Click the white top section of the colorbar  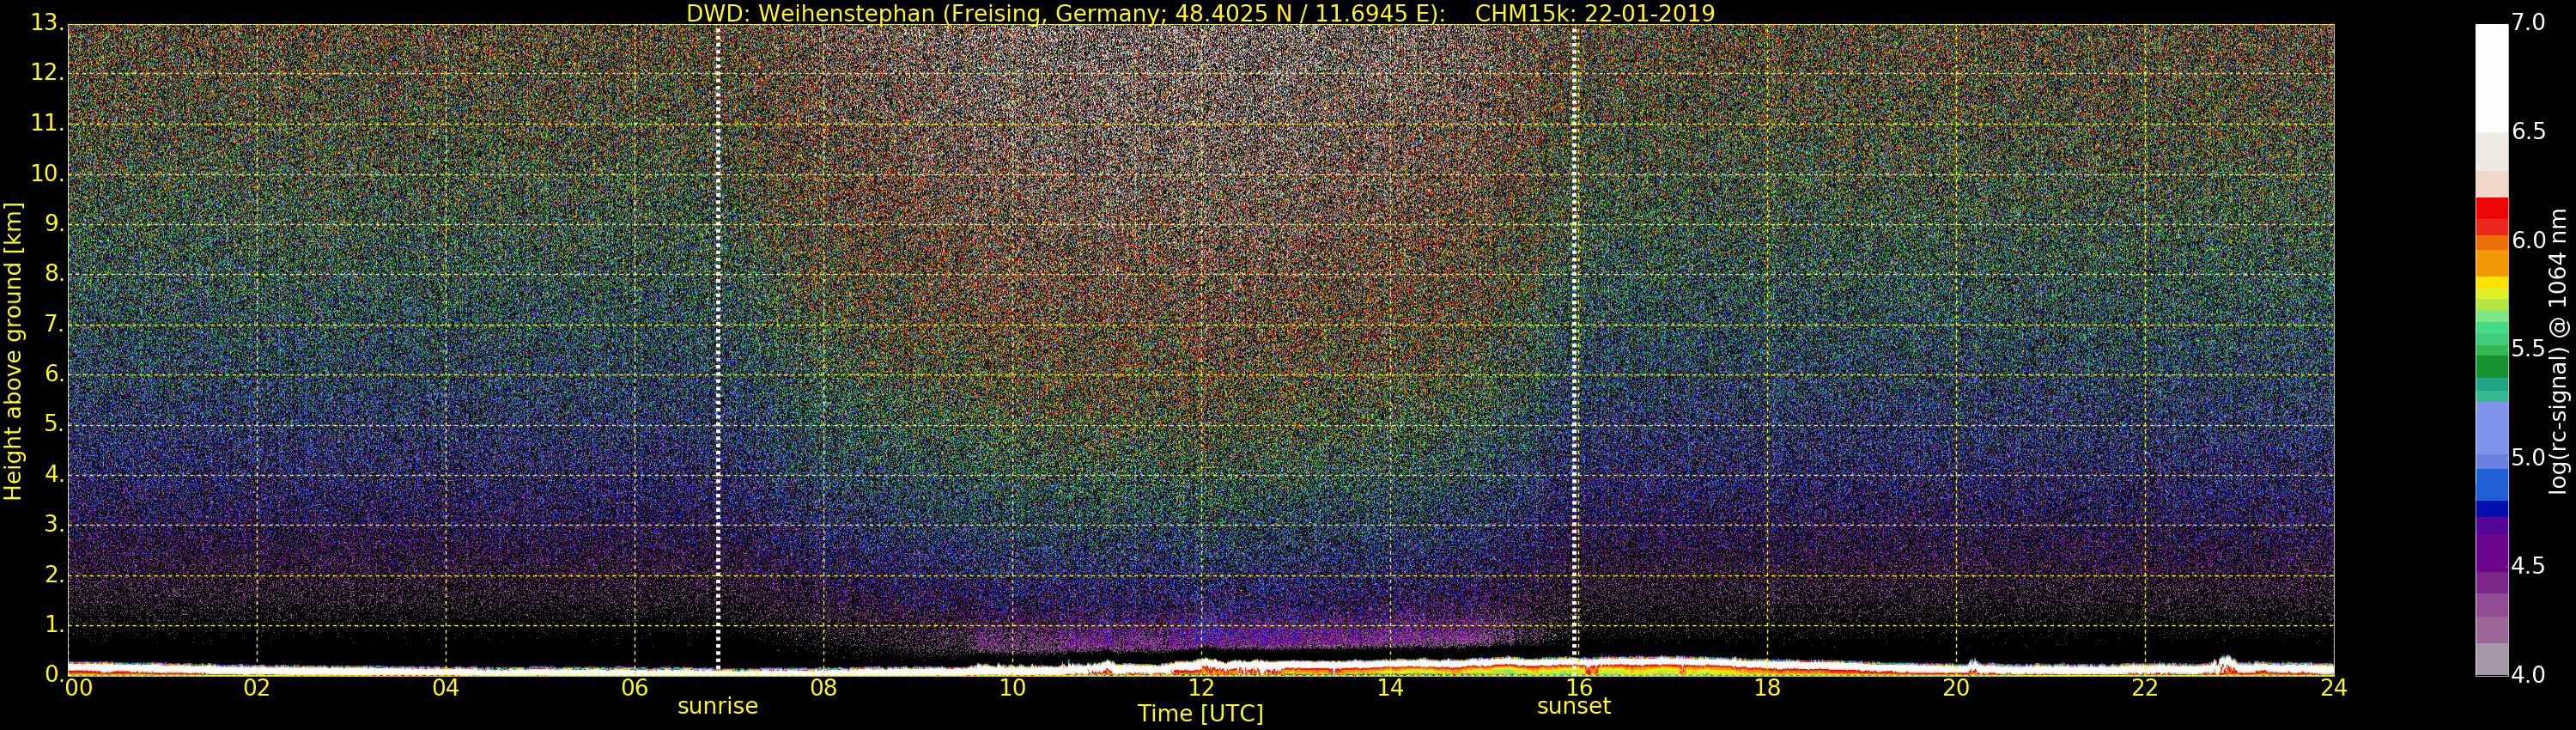[x=2491, y=75]
